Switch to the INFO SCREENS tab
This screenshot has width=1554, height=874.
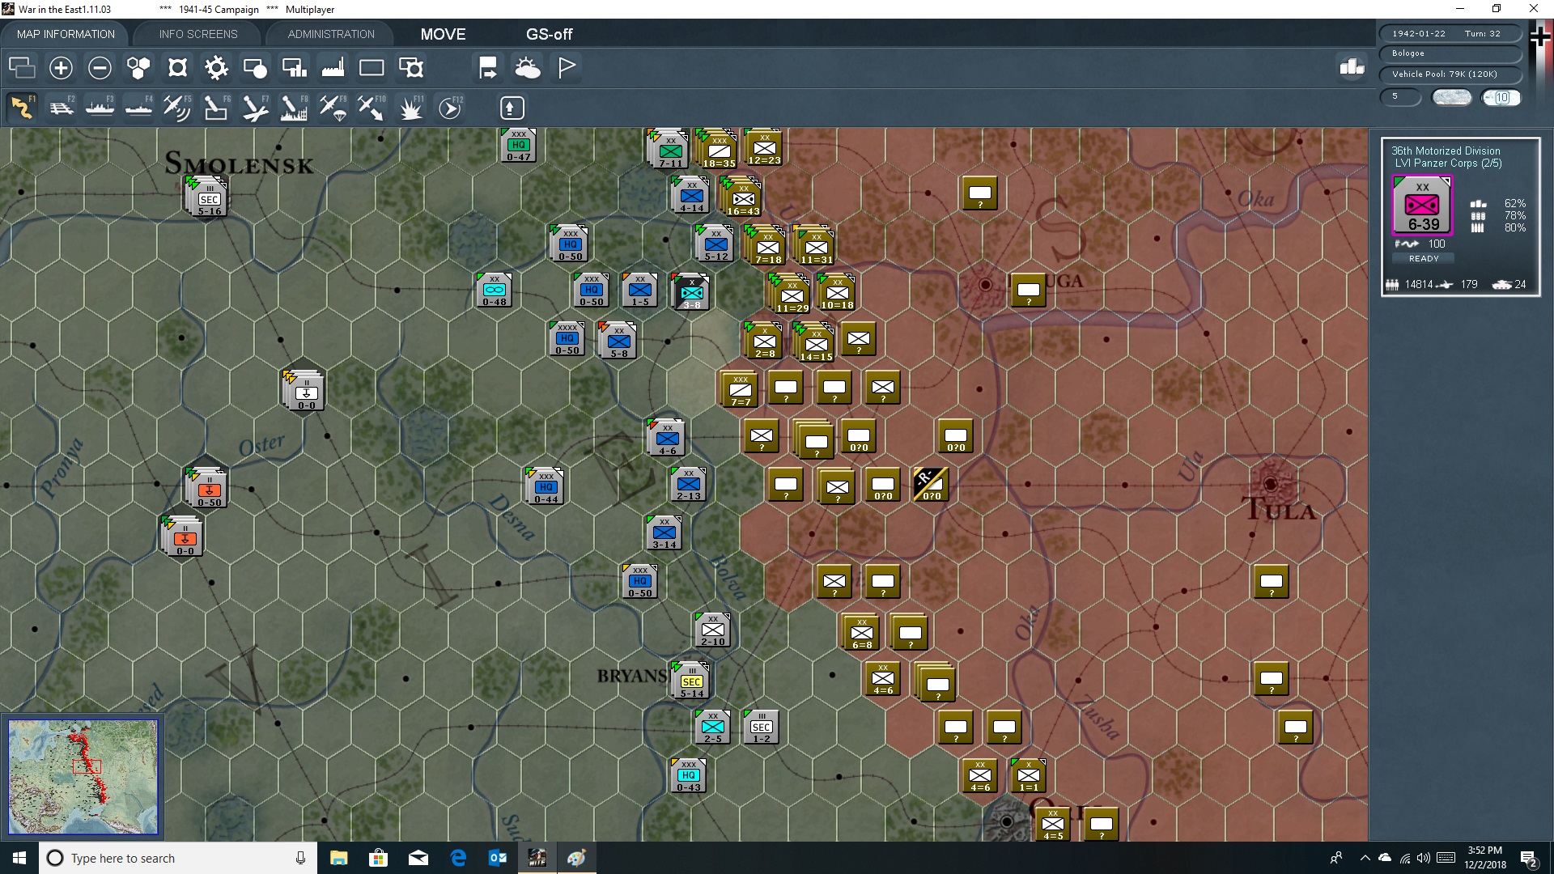pos(198,34)
